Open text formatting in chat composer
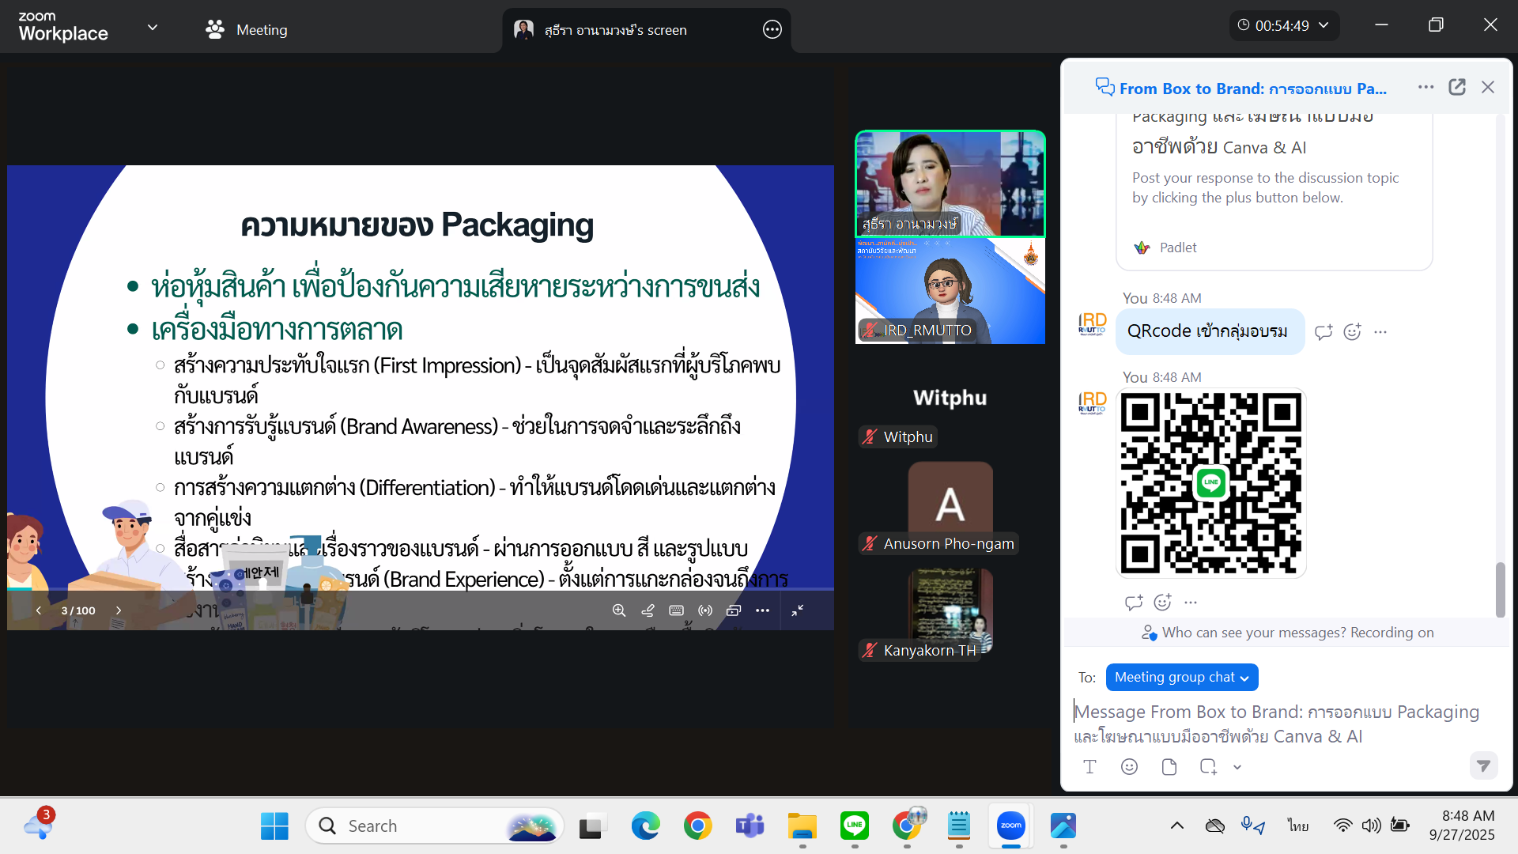The width and height of the screenshot is (1518, 854). [x=1089, y=766]
